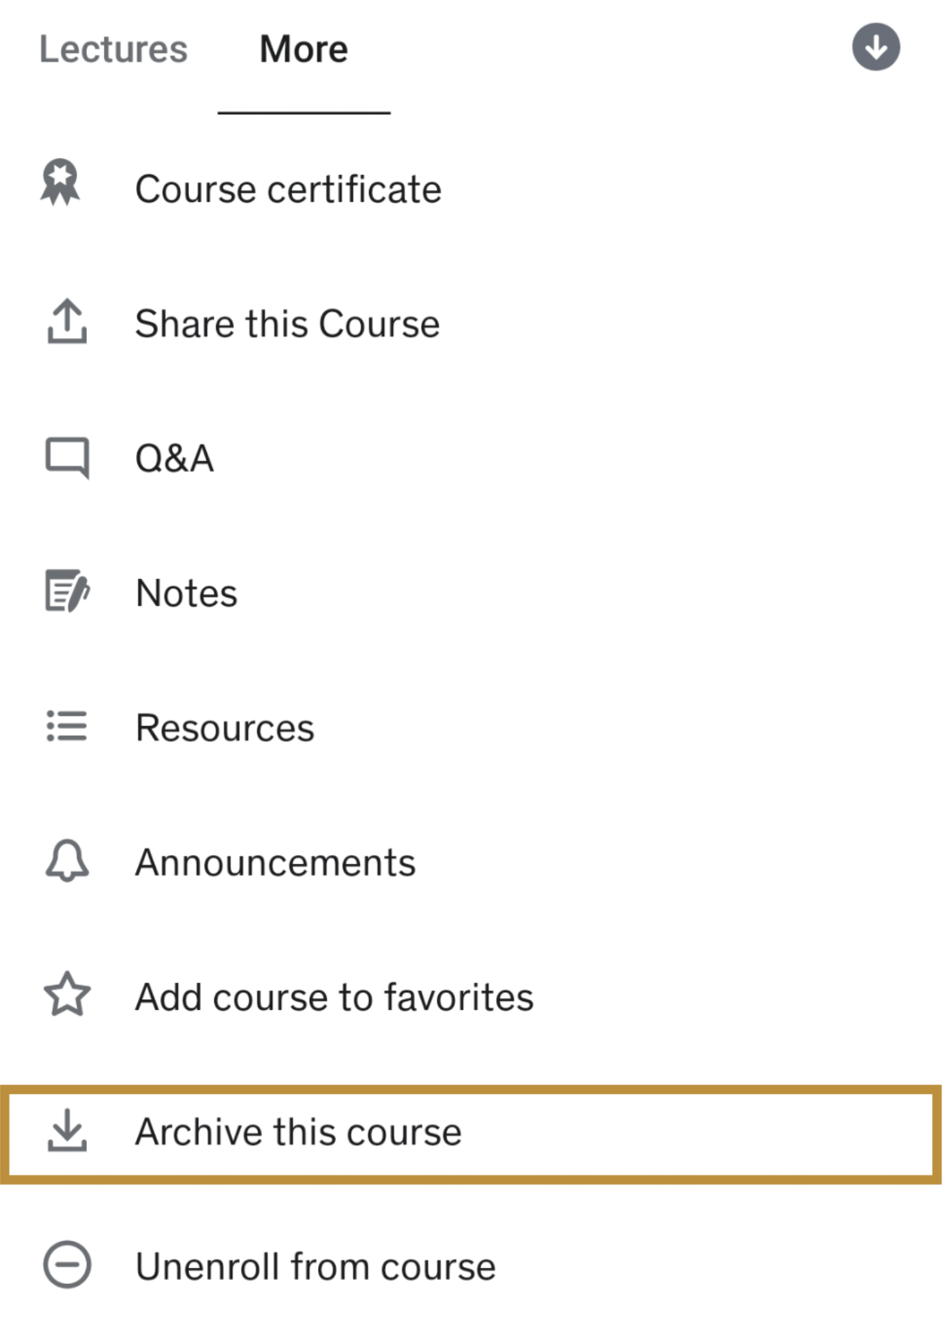The width and height of the screenshot is (944, 1322).
Task: Open Resources list
Action: point(225,728)
